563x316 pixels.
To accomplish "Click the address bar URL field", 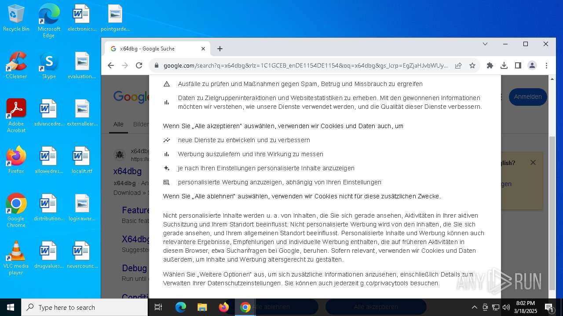I will click(306, 65).
